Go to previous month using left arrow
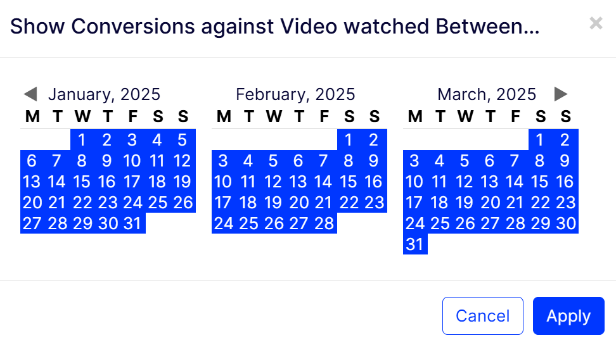 [x=30, y=94]
